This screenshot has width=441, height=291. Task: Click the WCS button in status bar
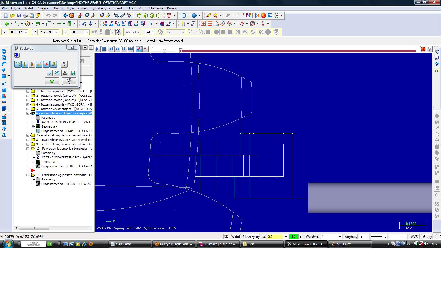tap(414, 236)
